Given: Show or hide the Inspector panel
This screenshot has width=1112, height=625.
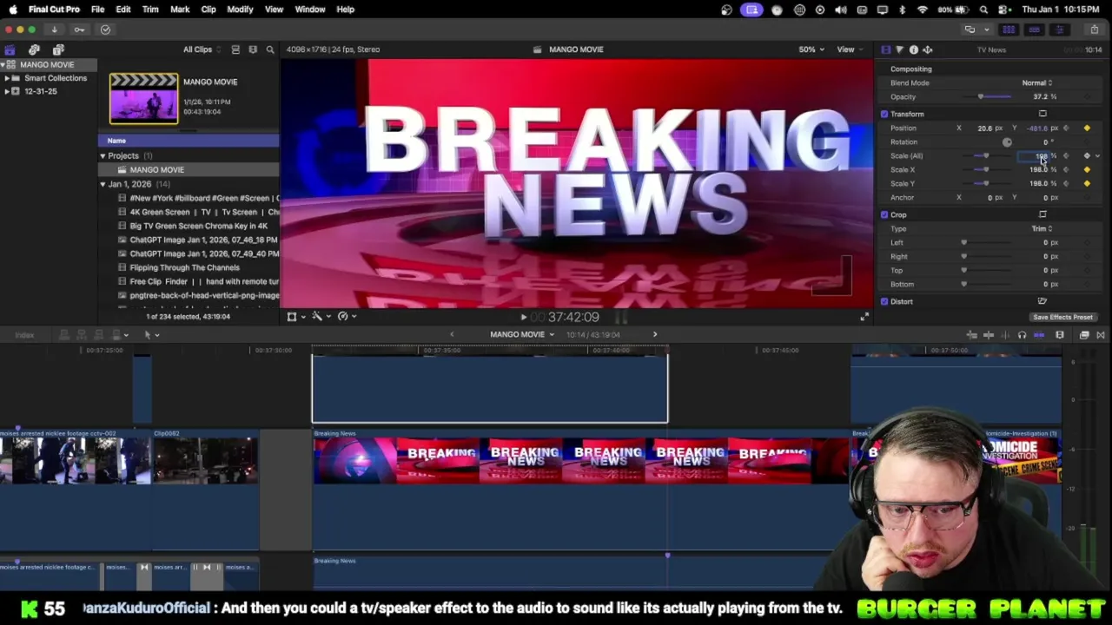Looking at the screenshot, I should [x=1059, y=30].
